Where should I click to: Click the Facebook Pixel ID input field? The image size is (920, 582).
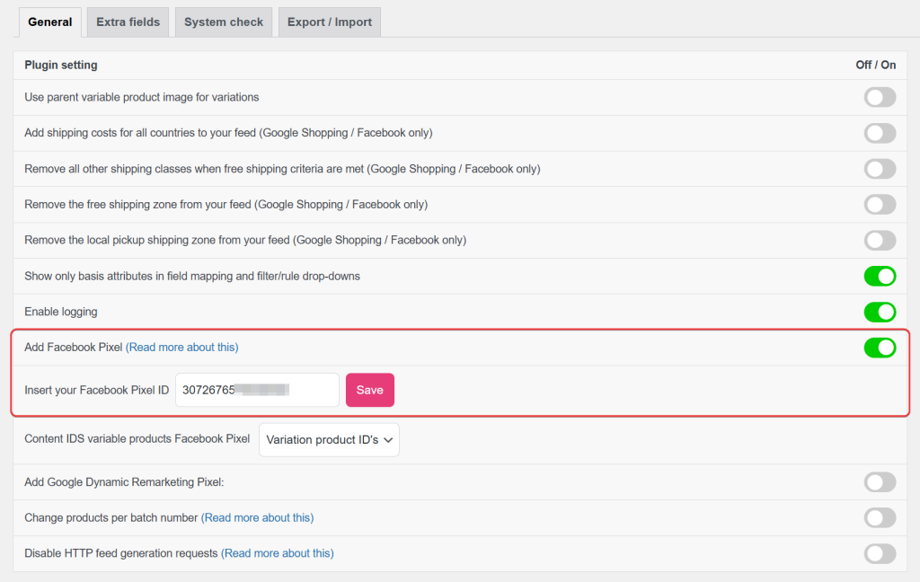coord(257,389)
